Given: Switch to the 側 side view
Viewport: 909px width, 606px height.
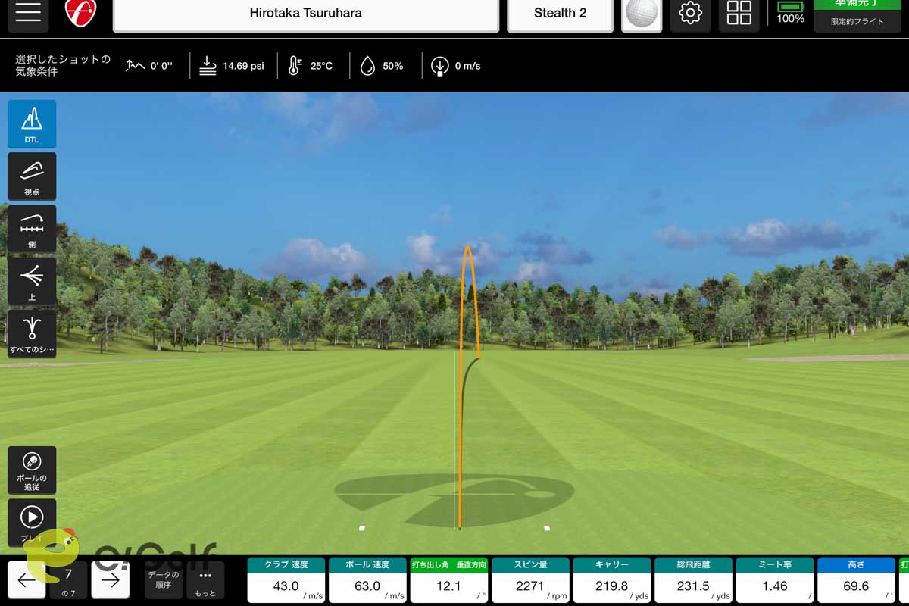Looking at the screenshot, I should (32, 228).
